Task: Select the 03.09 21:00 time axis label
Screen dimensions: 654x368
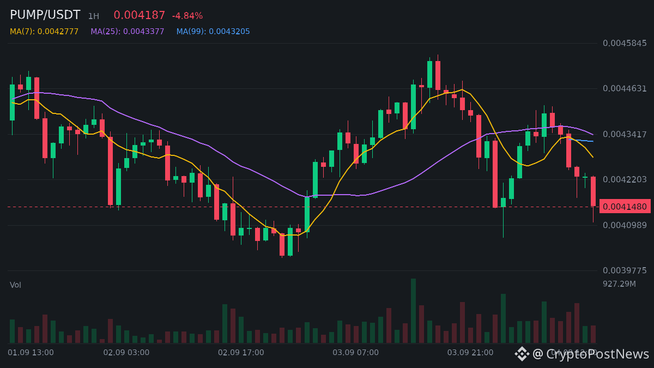Action: click(470, 353)
